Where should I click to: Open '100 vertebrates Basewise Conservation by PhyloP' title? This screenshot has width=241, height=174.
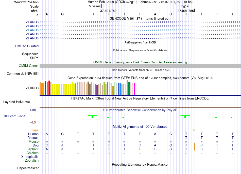coord(140,110)
